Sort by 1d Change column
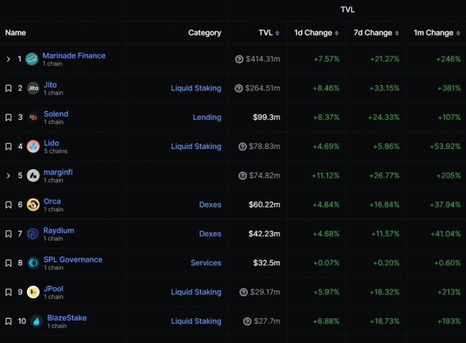Image resolution: width=466 pixels, height=343 pixels. tap(316, 33)
